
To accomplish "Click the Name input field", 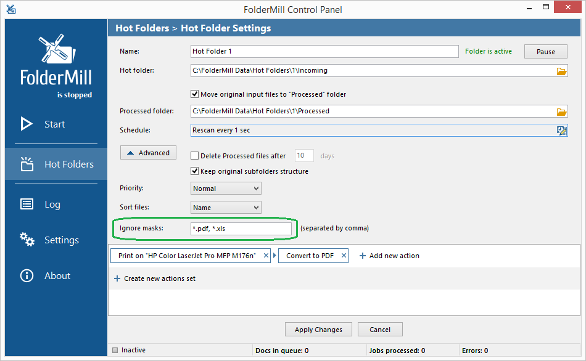I will (324, 51).
